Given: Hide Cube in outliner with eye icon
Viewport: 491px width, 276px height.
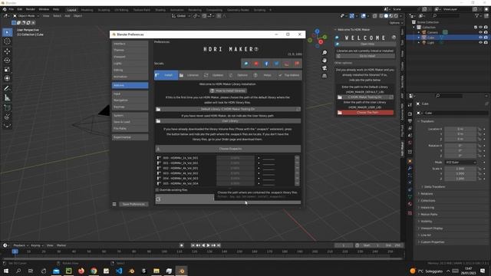Looking at the screenshot, I should [x=480, y=38].
